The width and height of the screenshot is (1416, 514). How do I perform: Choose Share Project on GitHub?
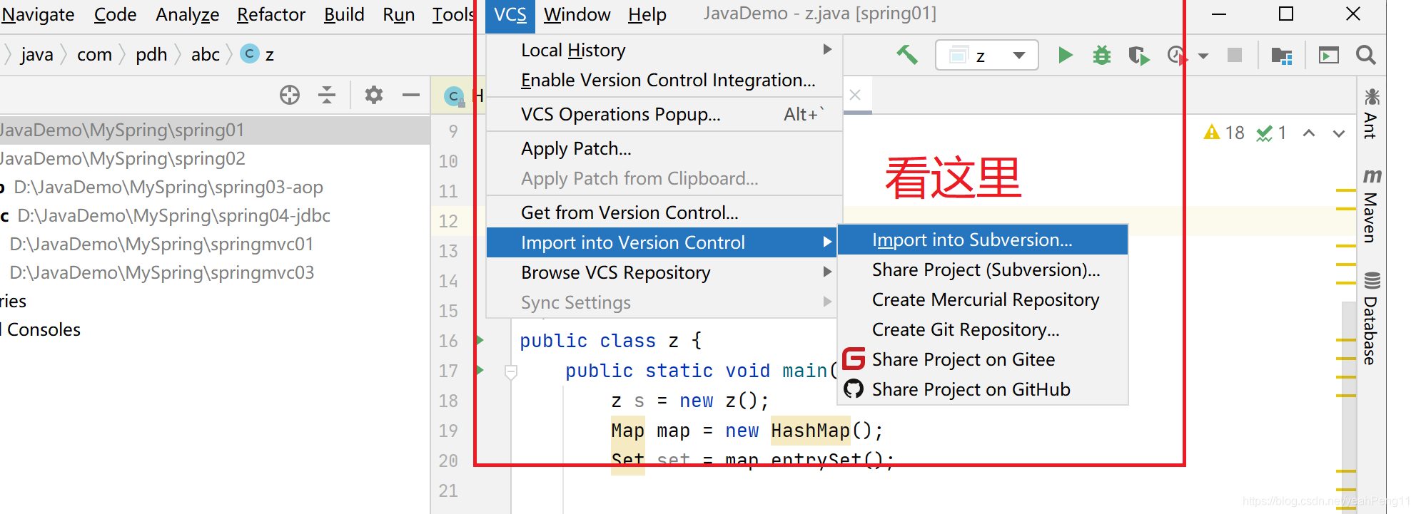coord(983,389)
